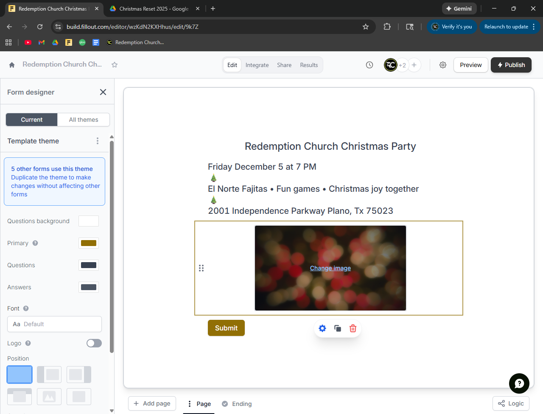Switch to All themes tab

coord(84,120)
